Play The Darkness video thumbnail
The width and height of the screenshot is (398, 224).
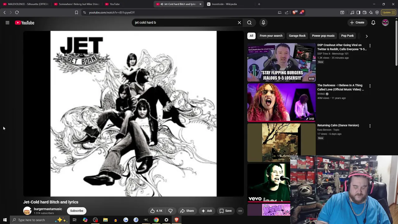[281, 102]
